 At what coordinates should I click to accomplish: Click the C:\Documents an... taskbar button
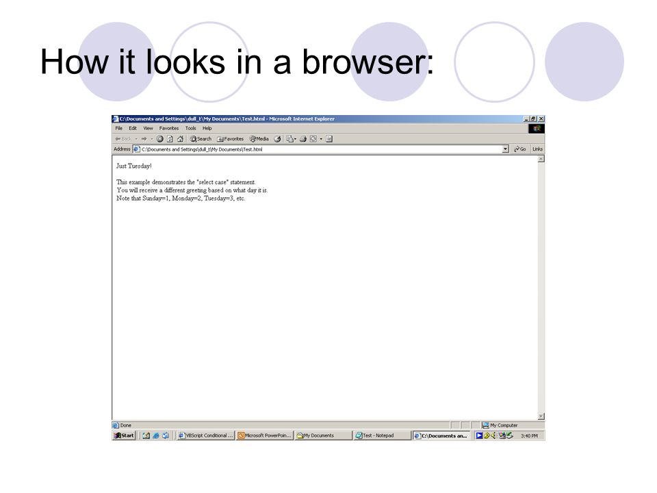click(441, 435)
